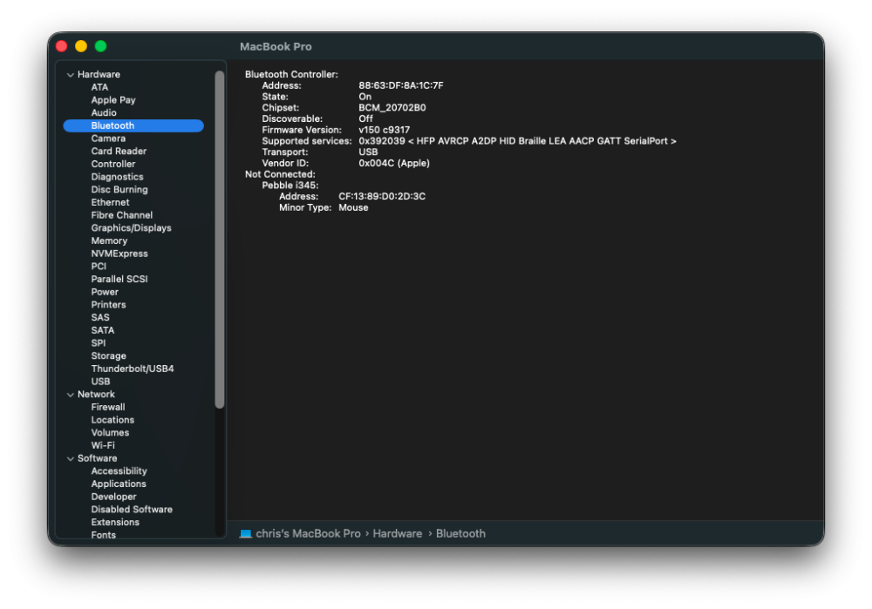Select Controller under Hardware

(113, 164)
